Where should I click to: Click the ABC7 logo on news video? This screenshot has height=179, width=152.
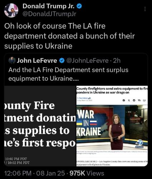click(139, 144)
